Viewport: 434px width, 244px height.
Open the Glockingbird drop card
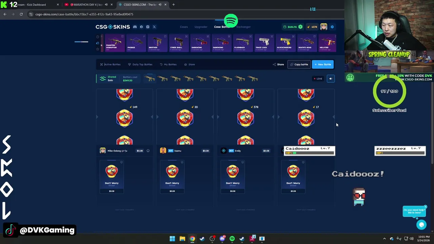(x=285, y=43)
